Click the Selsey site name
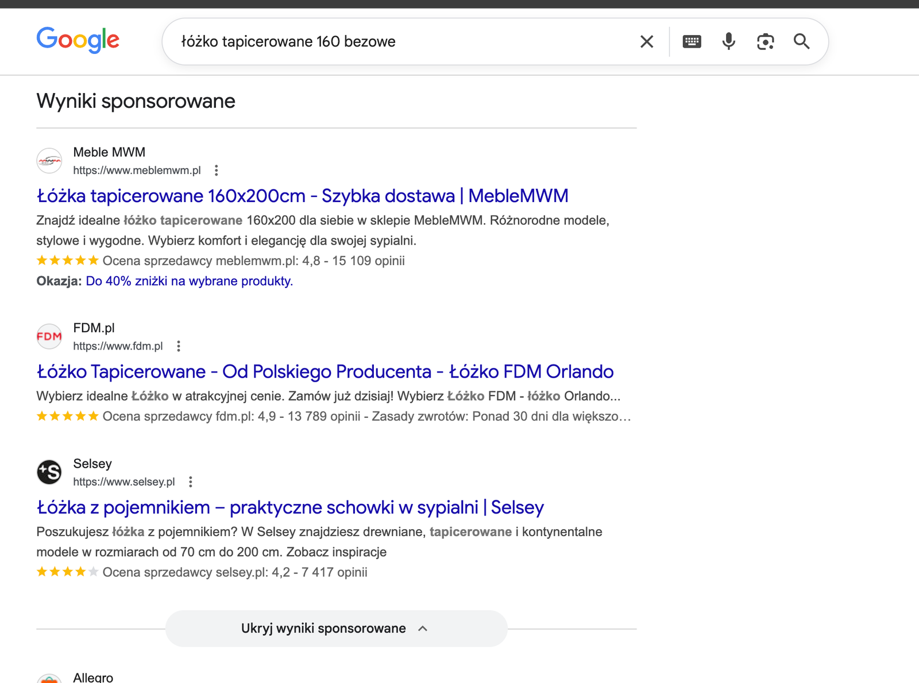 (x=92, y=464)
